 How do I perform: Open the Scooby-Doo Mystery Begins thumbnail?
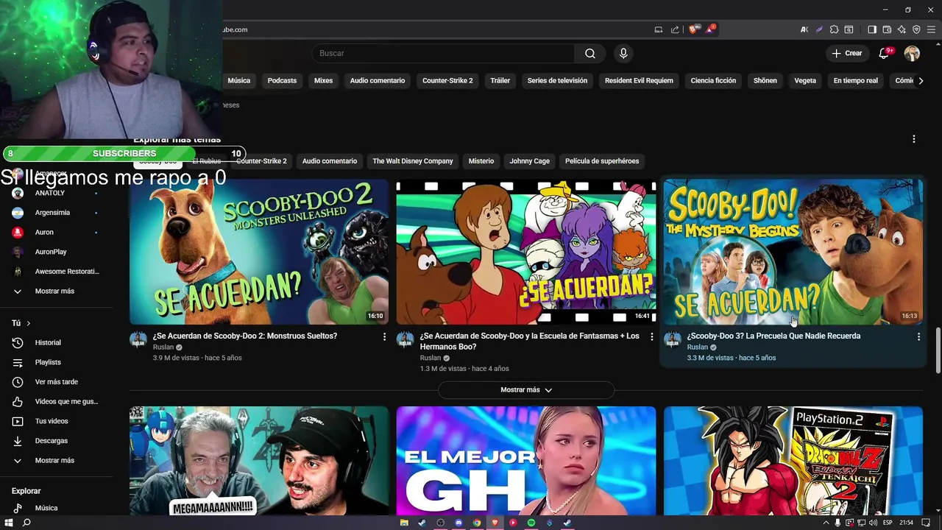click(793, 251)
